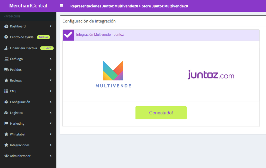Screen dimensions: 266x168
Task: Click the Configuración de Integración heading
Action: pos(89,21)
